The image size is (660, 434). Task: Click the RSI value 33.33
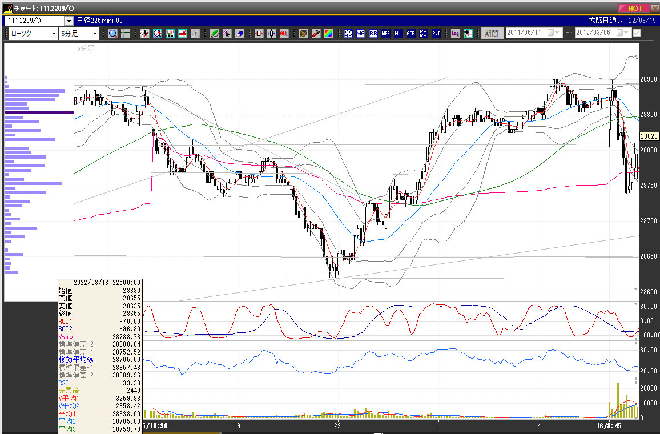point(131,383)
